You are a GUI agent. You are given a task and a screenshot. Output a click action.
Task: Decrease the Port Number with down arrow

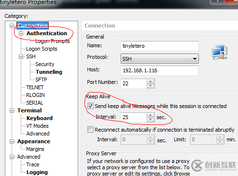point(151,86)
